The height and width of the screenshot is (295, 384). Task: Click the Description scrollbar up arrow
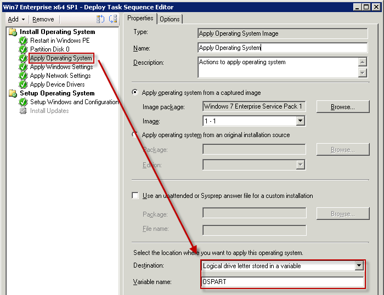(x=363, y=62)
